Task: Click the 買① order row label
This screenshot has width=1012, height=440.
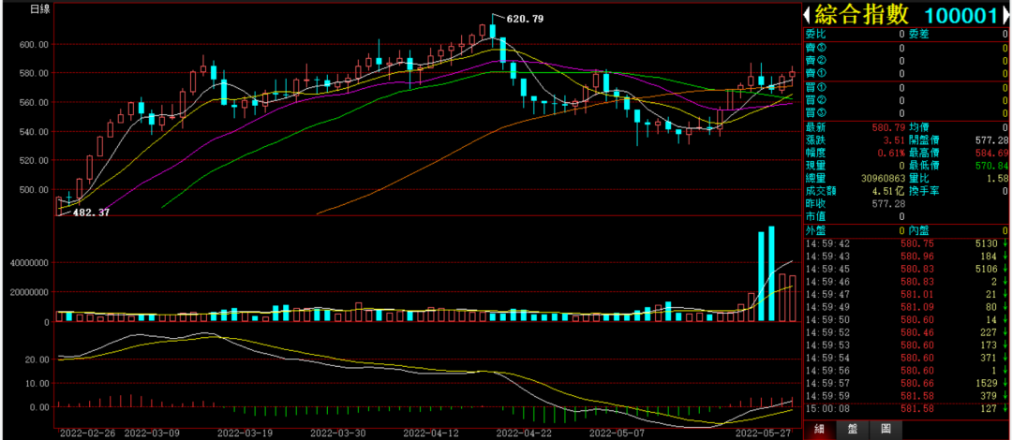Action: tap(815, 87)
